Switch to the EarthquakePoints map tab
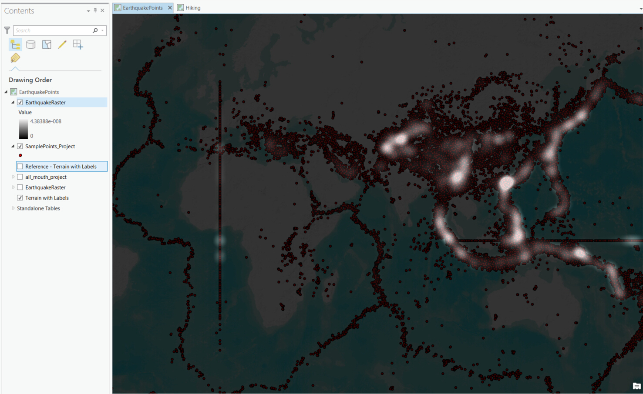643x394 pixels. [142, 8]
